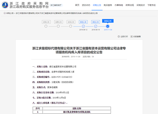Click the empty circle under 合同公告 step
This screenshot has width=158, height=114.
pos(71,26)
